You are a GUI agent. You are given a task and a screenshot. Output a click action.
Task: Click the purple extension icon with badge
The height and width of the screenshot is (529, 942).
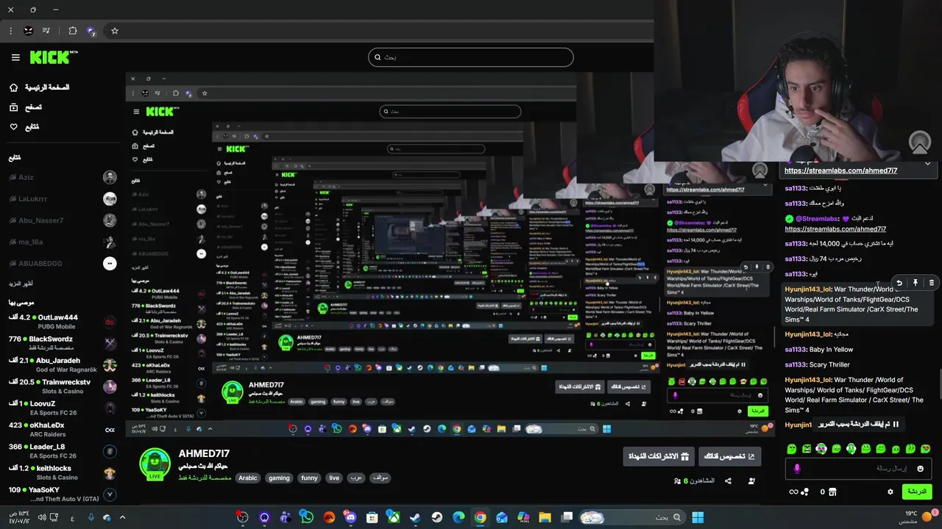91,31
